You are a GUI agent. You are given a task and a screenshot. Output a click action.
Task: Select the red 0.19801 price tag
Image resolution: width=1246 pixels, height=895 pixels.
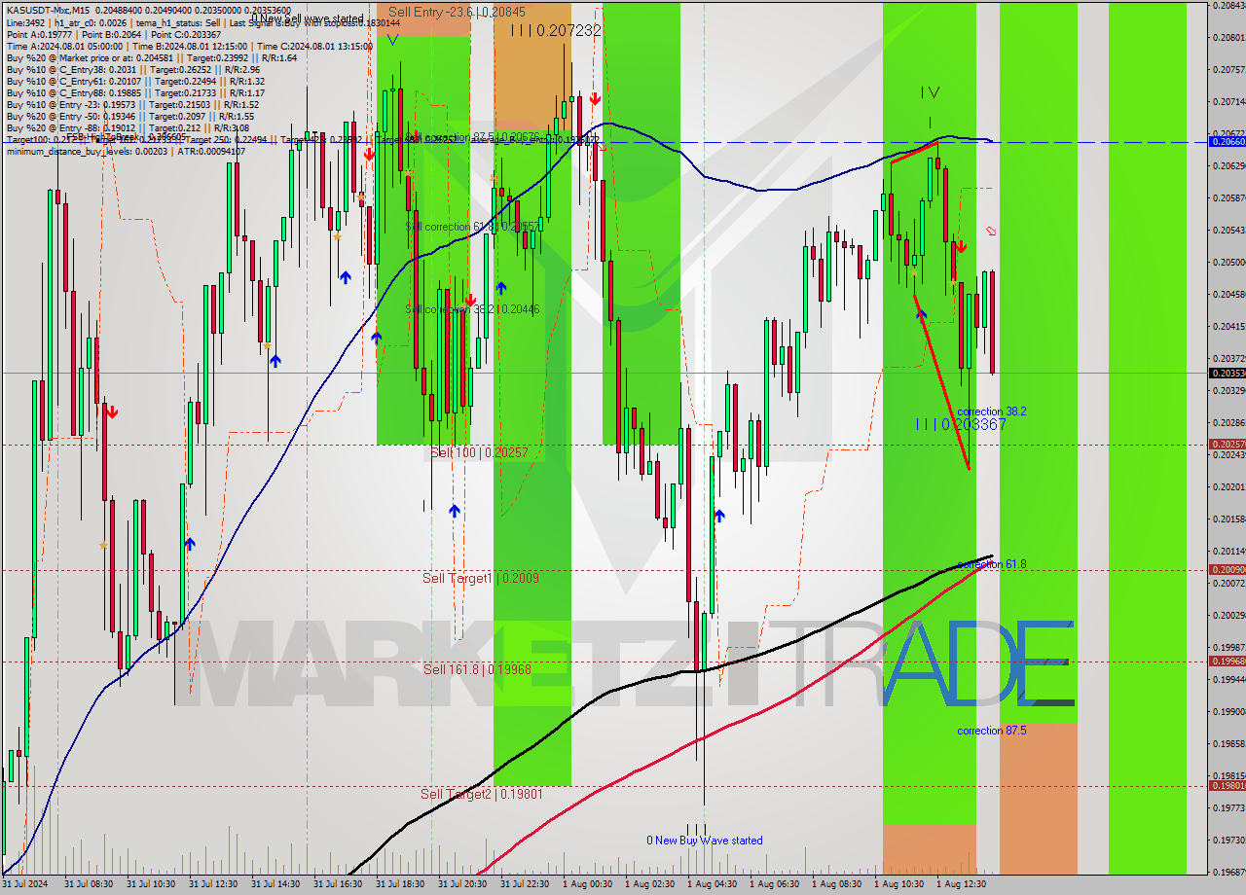(x=1227, y=785)
